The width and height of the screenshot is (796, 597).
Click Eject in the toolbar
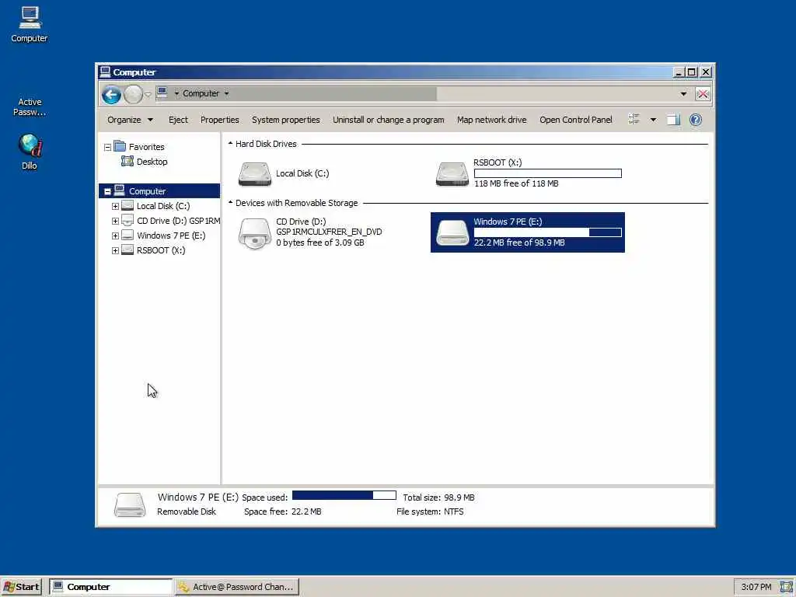coord(178,120)
